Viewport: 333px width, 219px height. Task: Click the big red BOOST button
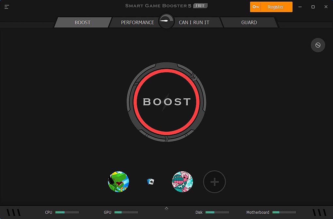166,102
